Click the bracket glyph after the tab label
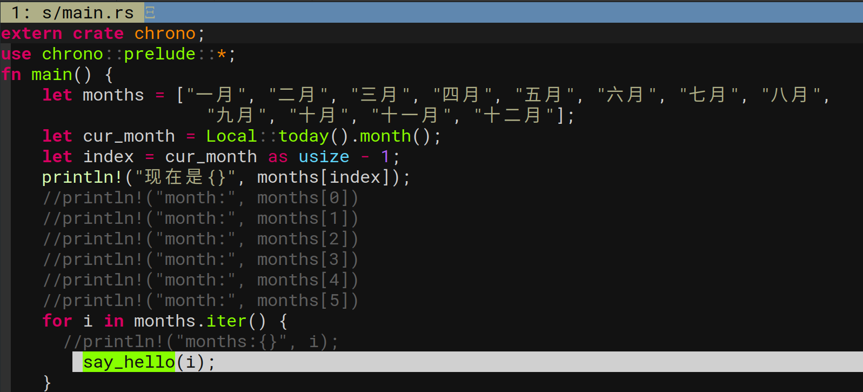863x392 pixels. tap(150, 12)
